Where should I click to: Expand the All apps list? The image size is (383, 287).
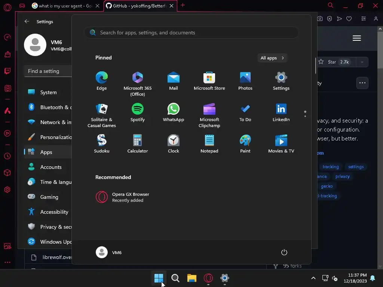pos(272,58)
